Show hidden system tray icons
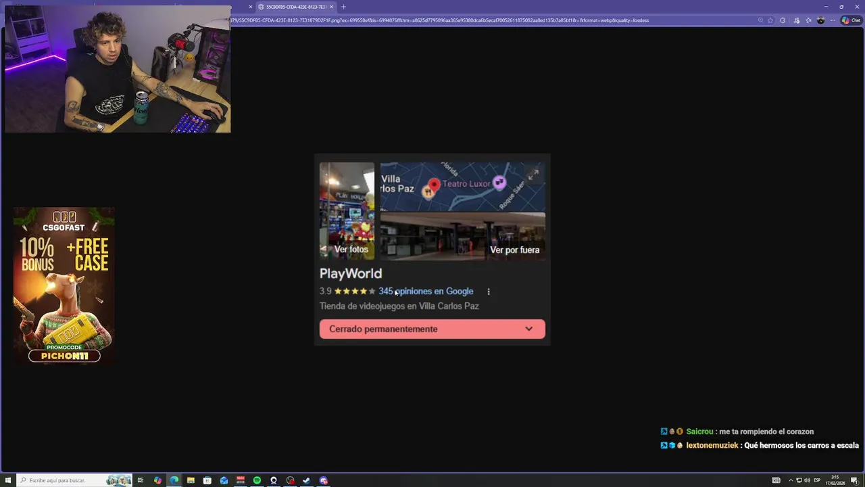 (791, 480)
